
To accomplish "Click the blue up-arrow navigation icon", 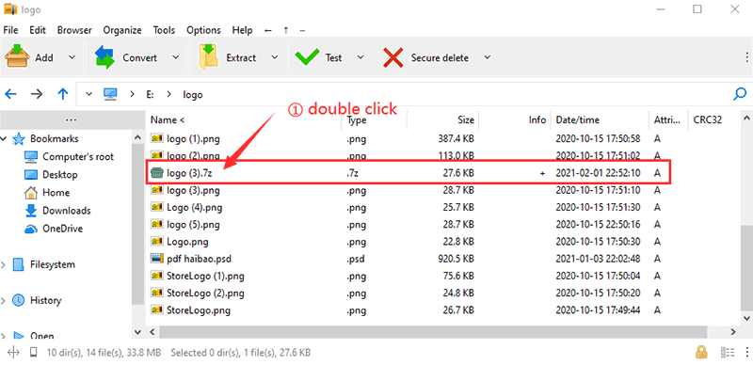I will [63, 94].
